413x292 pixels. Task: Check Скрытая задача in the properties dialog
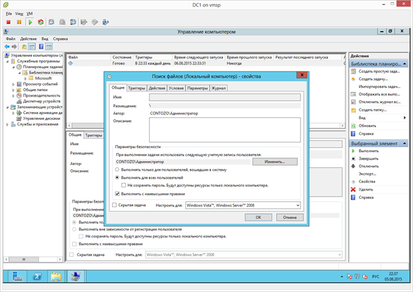tap(115, 205)
